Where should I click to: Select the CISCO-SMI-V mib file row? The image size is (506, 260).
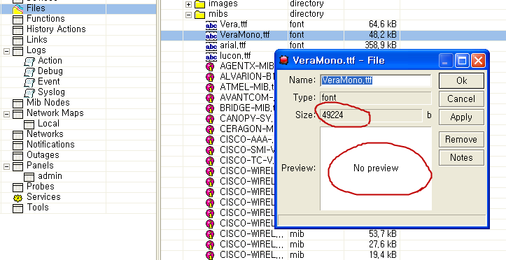pos(247,150)
